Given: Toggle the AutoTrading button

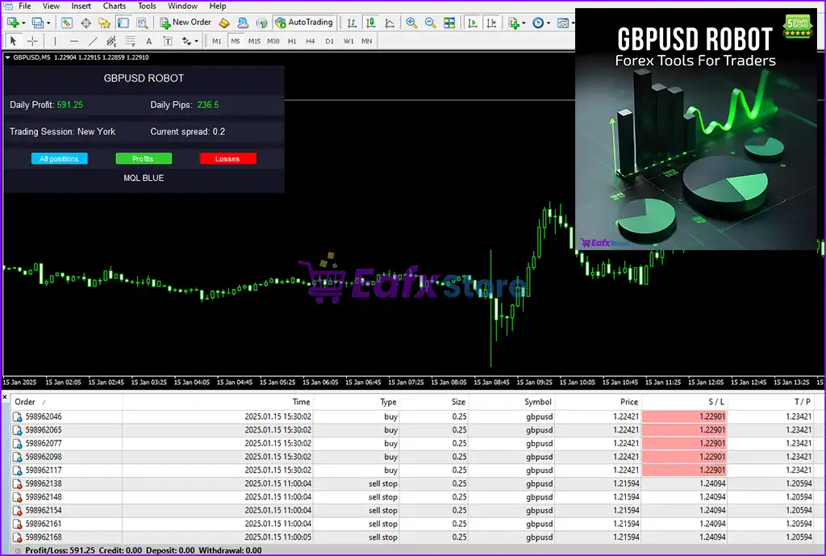Looking at the screenshot, I should click(303, 23).
